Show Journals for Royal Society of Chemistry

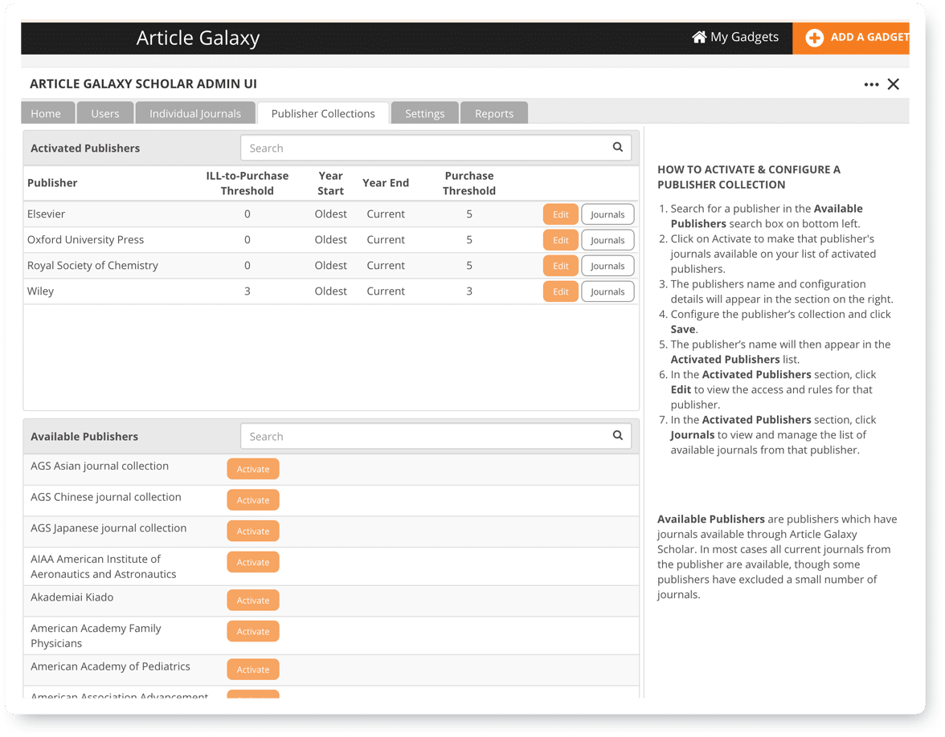pyautogui.click(x=607, y=267)
